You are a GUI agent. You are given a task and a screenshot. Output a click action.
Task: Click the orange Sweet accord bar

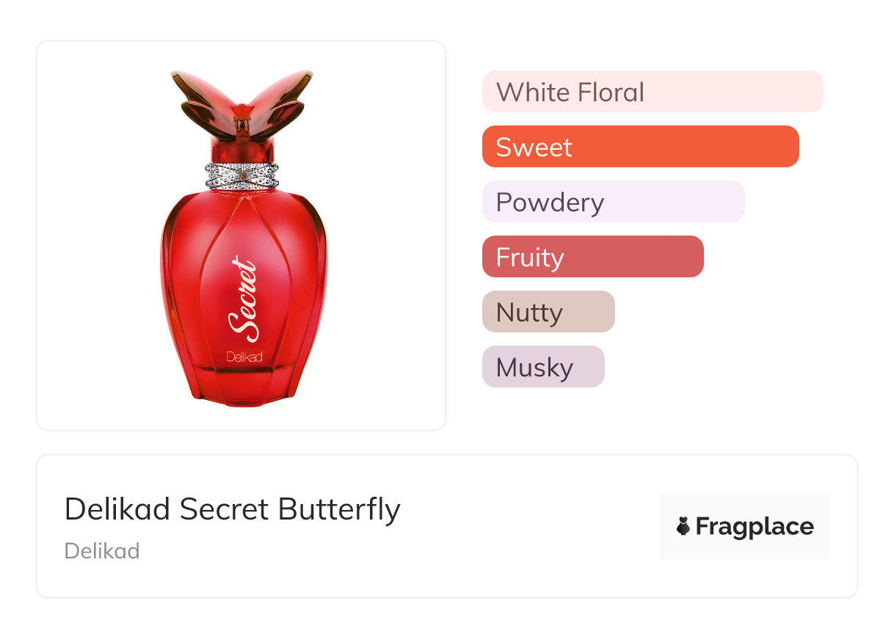tap(640, 147)
